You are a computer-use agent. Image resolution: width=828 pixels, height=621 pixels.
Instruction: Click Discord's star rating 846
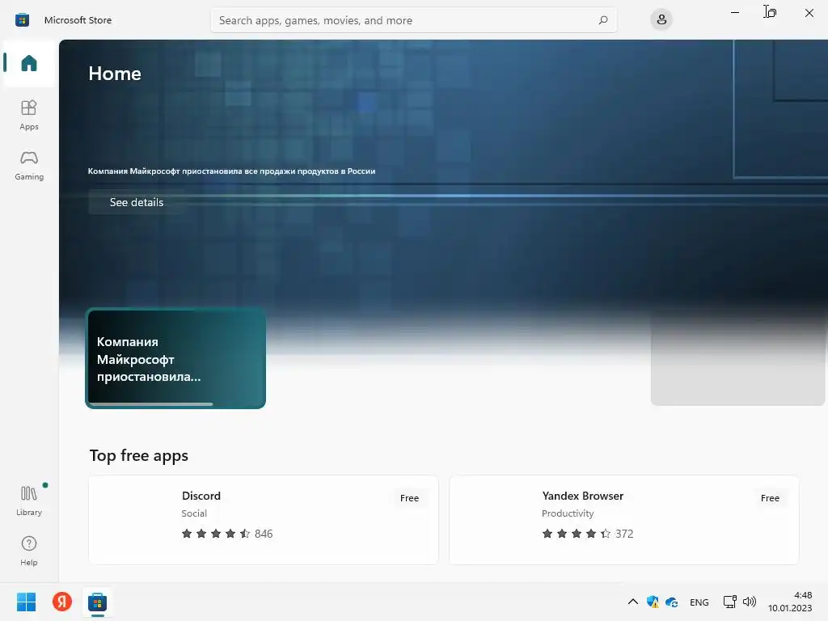227,534
